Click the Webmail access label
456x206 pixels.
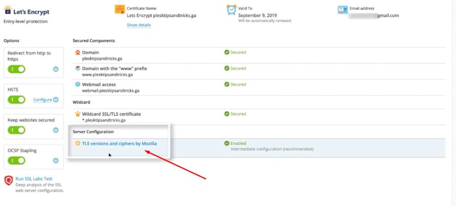coord(99,84)
